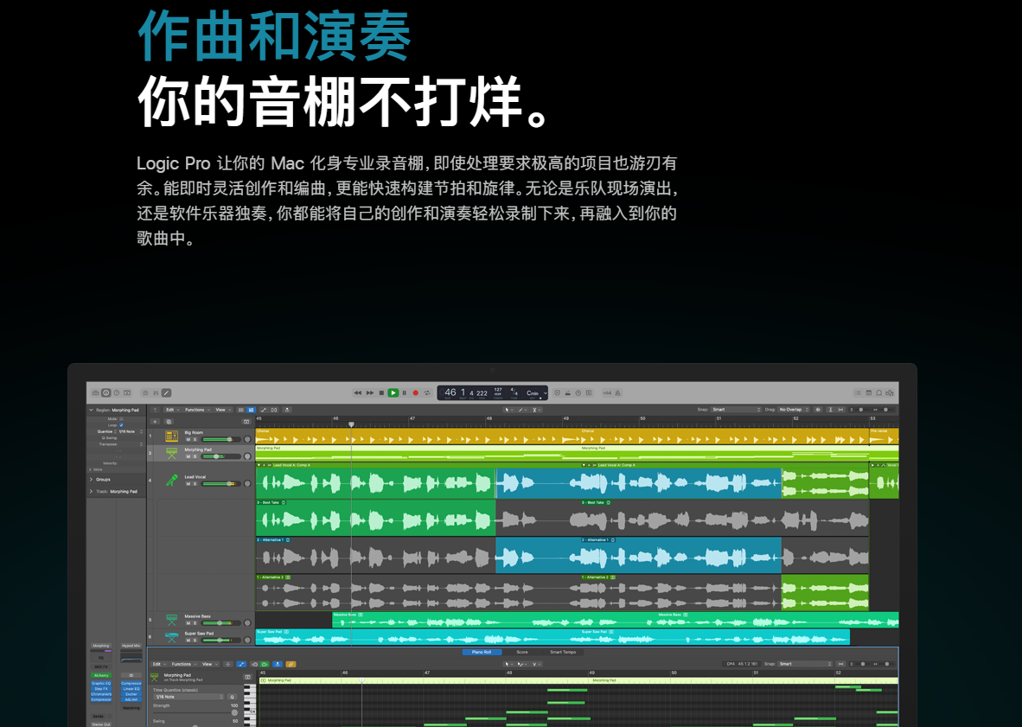Click the Pause transport button
Viewport: 1022px width, 727px height.
404,392
